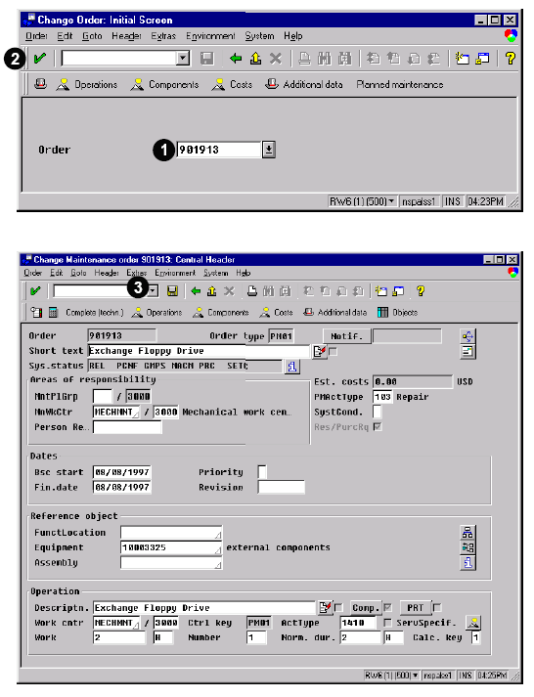Click Priority field

pos(262,471)
